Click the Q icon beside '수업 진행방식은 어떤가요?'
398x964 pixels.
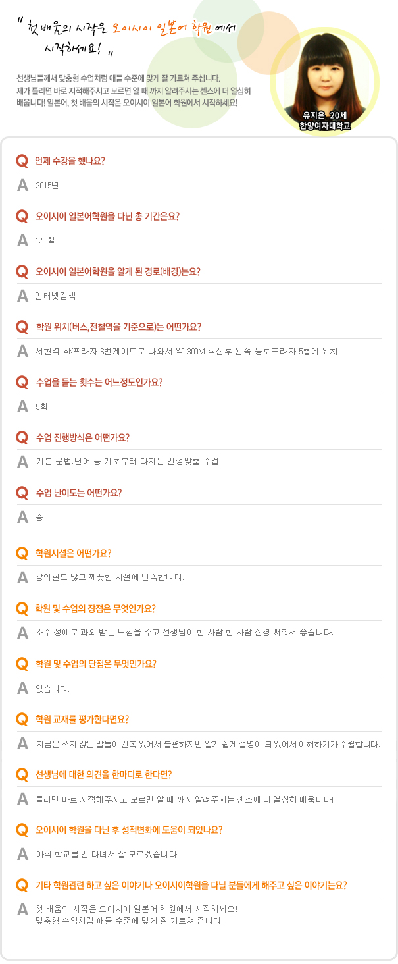tap(22, 437)
